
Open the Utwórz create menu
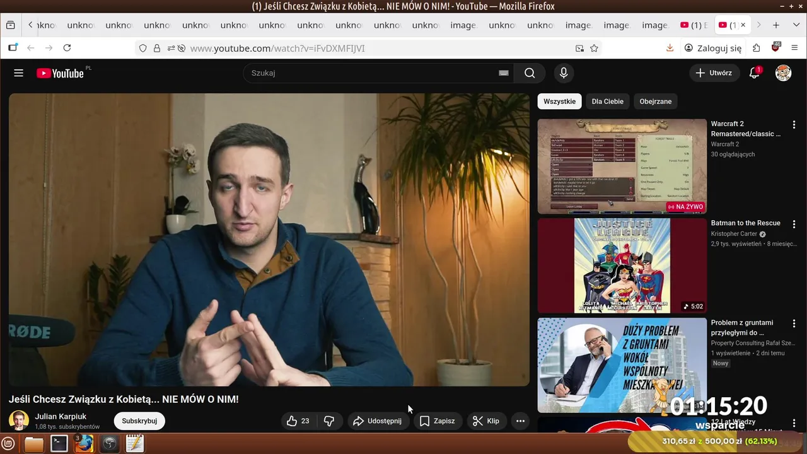click(714, 73)
